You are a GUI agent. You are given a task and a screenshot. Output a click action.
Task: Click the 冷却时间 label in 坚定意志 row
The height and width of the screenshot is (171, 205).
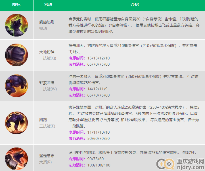[x=77, y=159]
